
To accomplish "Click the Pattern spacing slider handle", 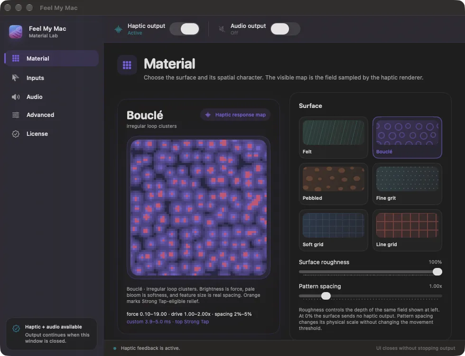I will tap(326, 296).
